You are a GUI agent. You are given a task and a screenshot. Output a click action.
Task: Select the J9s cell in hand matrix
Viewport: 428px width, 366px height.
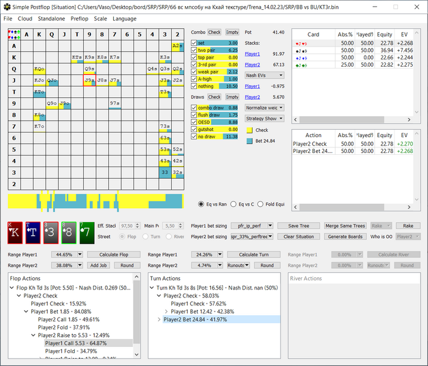coord(89,80)
